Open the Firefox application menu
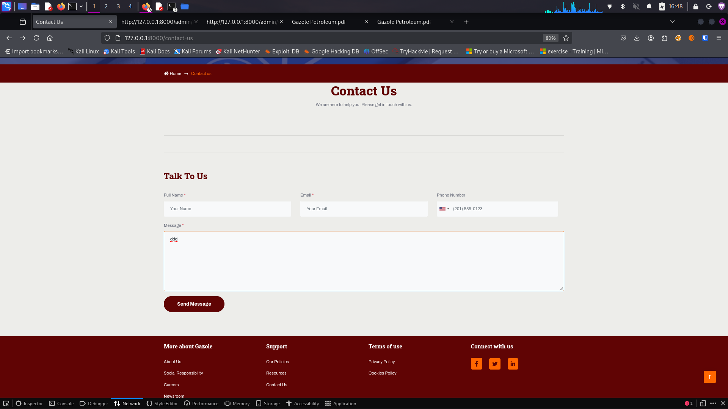Viewport: 728px width, 409px height. [719, 38]
